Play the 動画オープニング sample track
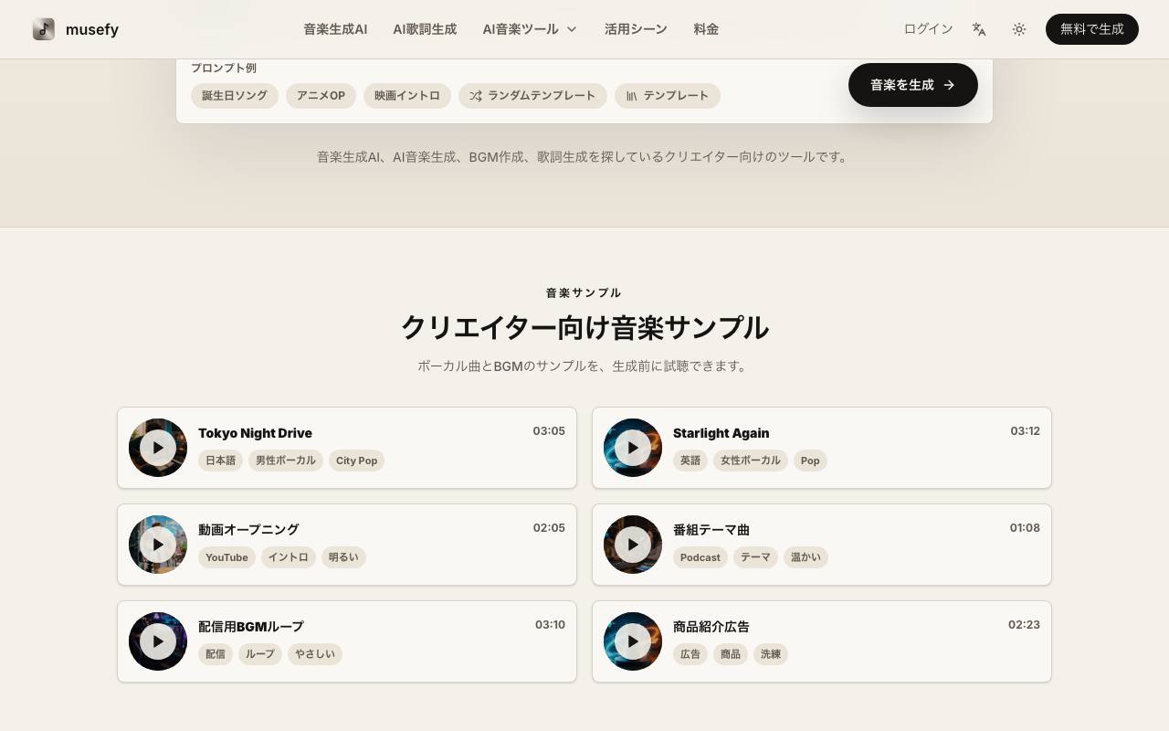The height and width of the screenshot is (731, 1169). (158, 545)
